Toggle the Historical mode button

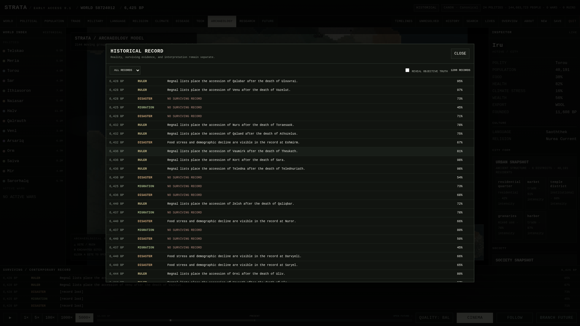click(426, 8)
